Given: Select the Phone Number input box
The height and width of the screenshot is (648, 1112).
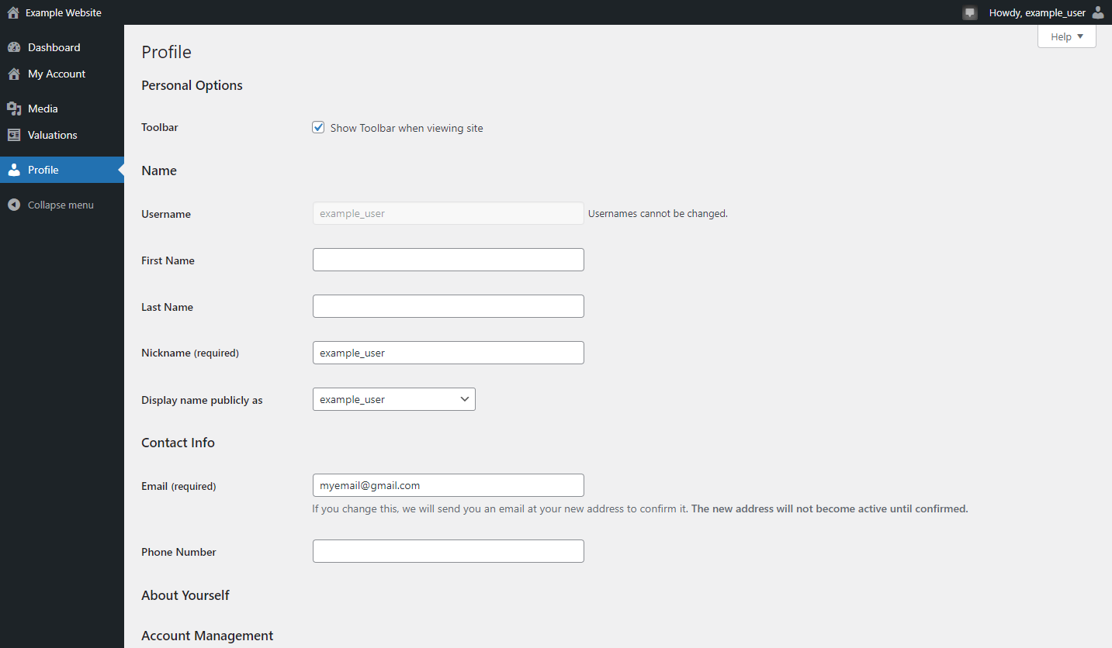Looking at the screenshot, I should point(448,551).
